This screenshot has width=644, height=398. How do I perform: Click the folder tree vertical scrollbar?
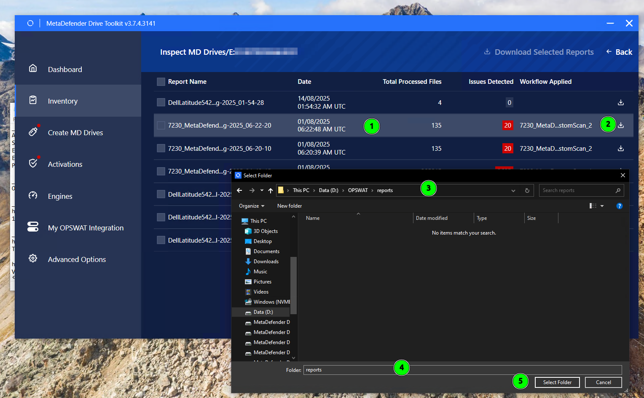(294, 286)
